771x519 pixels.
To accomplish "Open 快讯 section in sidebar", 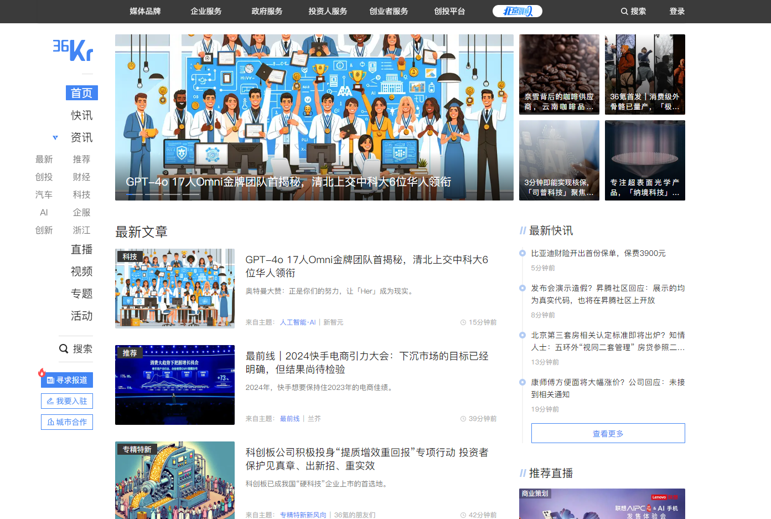I will pos(82,115).
